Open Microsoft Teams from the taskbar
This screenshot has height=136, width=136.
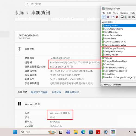point(68,132)
